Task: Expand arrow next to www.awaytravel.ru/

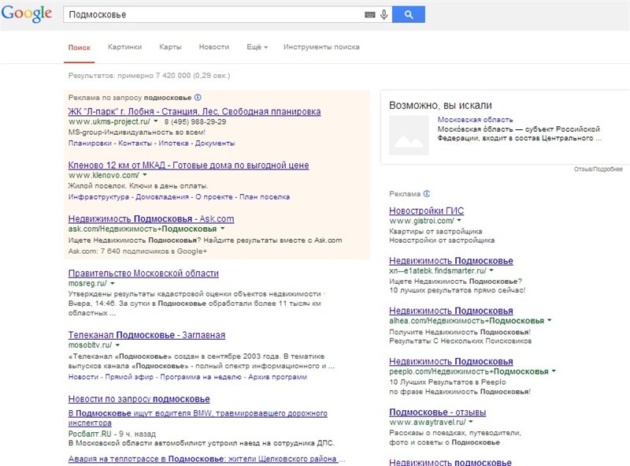Action: pyautogui.click(x=470, y=422)
